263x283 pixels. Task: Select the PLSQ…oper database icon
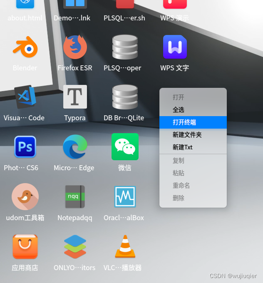[125, 47]
